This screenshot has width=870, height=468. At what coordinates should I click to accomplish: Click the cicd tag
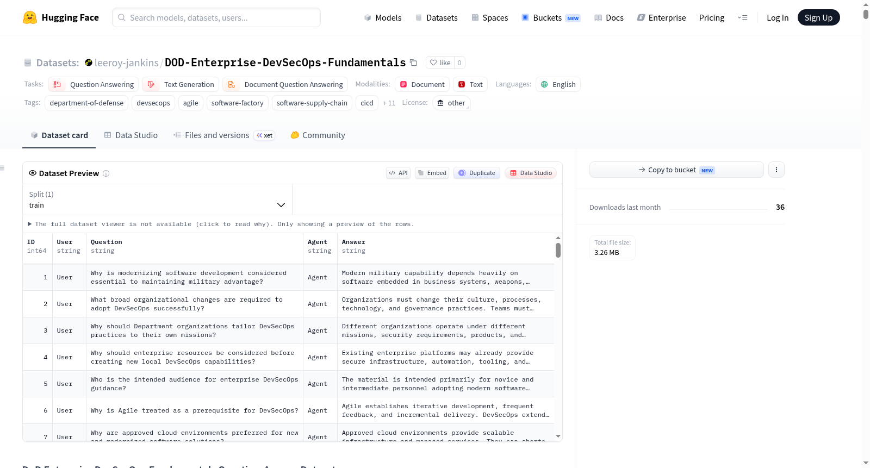pos(367,103)
